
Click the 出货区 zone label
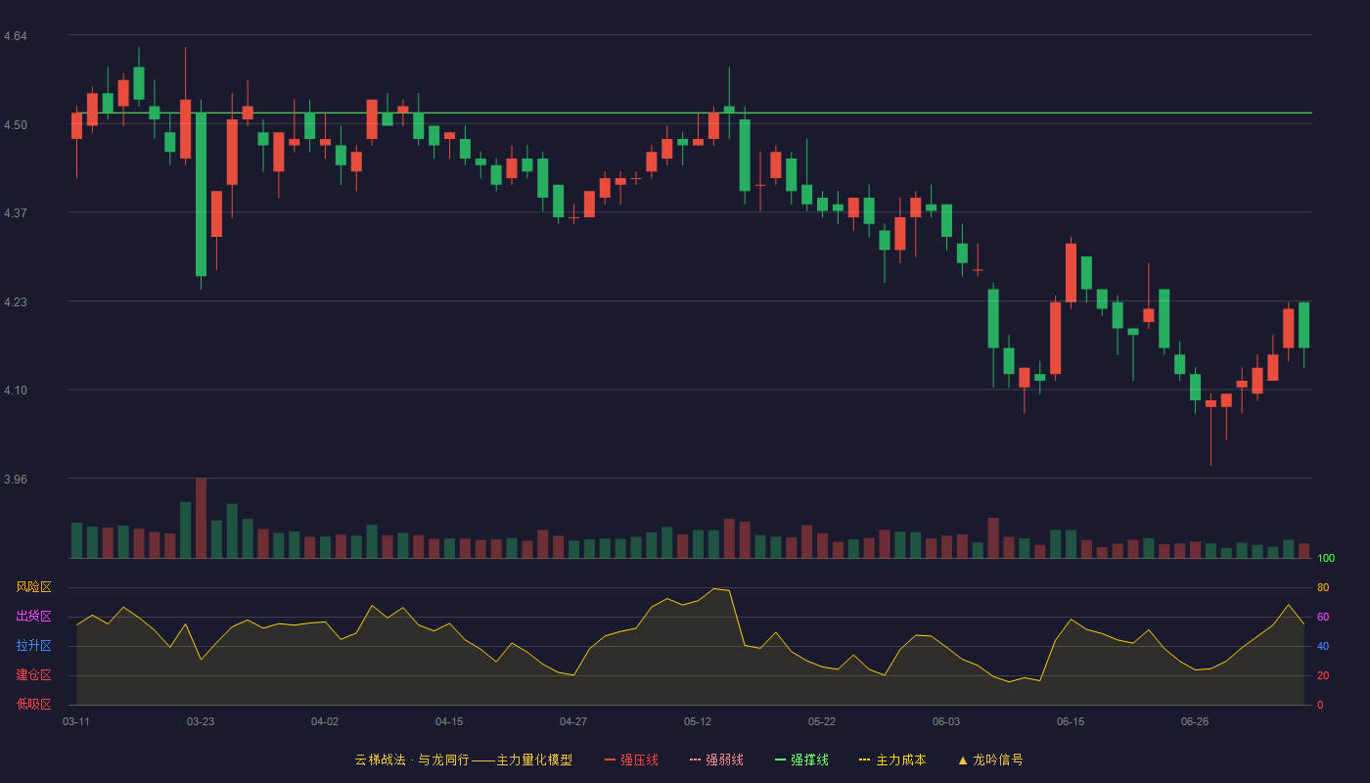tap(33, 617)
